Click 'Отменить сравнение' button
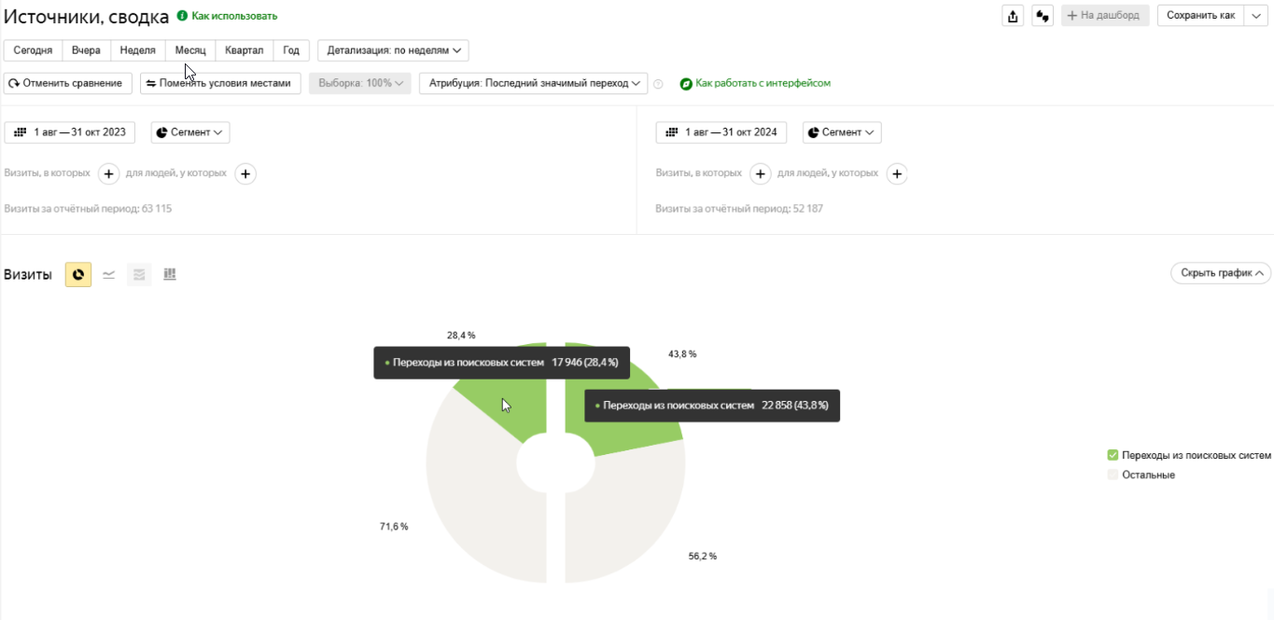 point(68,83)
